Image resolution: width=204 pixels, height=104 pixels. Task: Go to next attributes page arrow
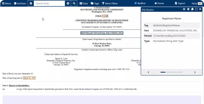pos(195,72)
